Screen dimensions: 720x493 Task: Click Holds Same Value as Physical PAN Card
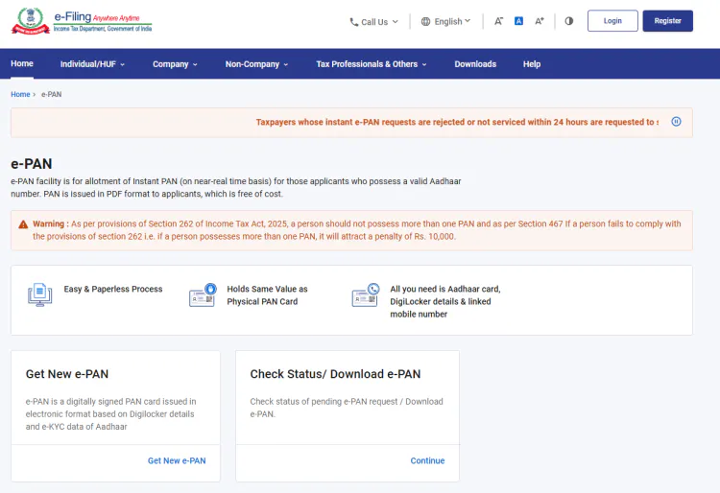pos(267,294)
